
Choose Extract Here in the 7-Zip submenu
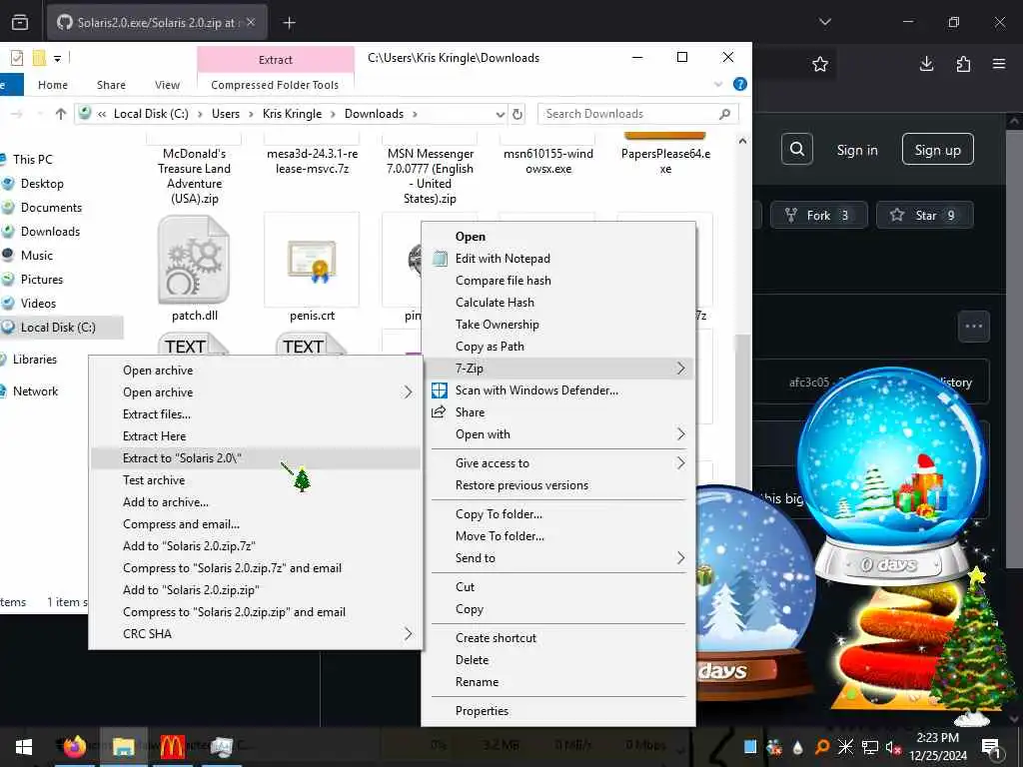tap(255, 436)
